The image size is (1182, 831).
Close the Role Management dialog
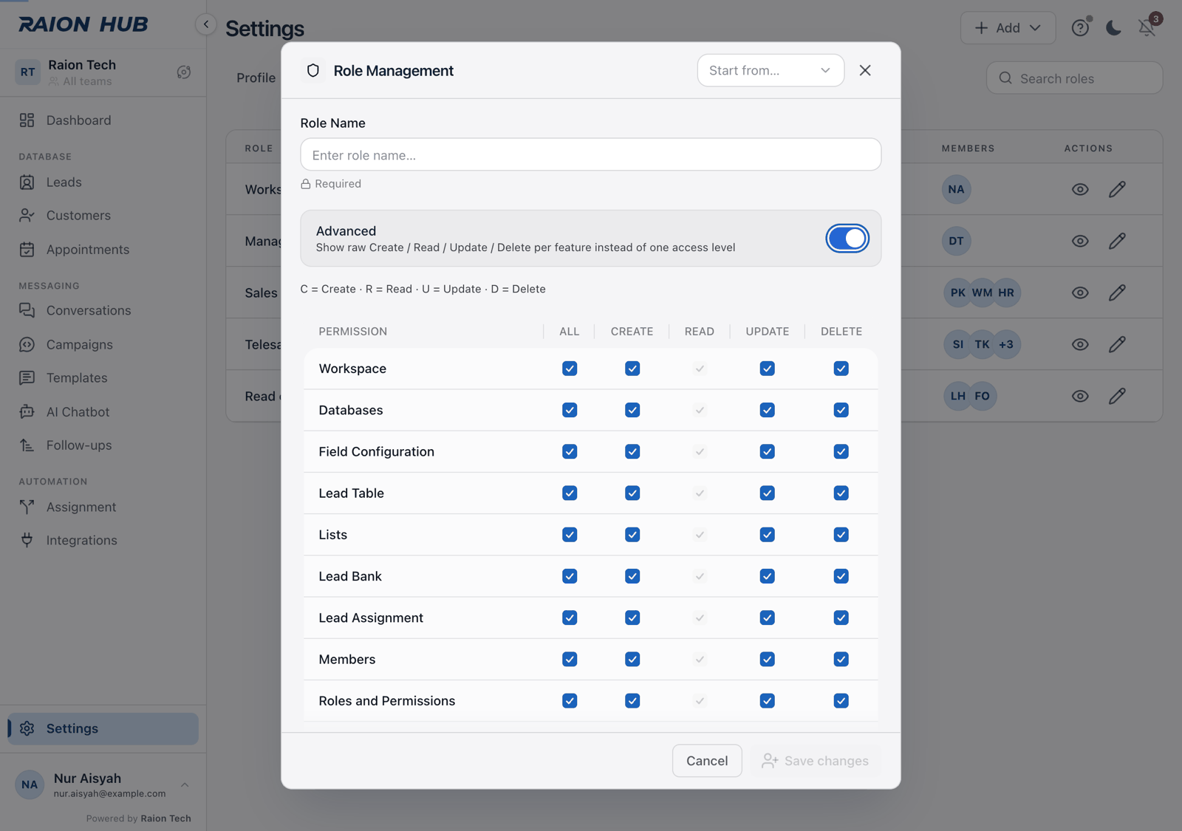[x=865, y=70]
